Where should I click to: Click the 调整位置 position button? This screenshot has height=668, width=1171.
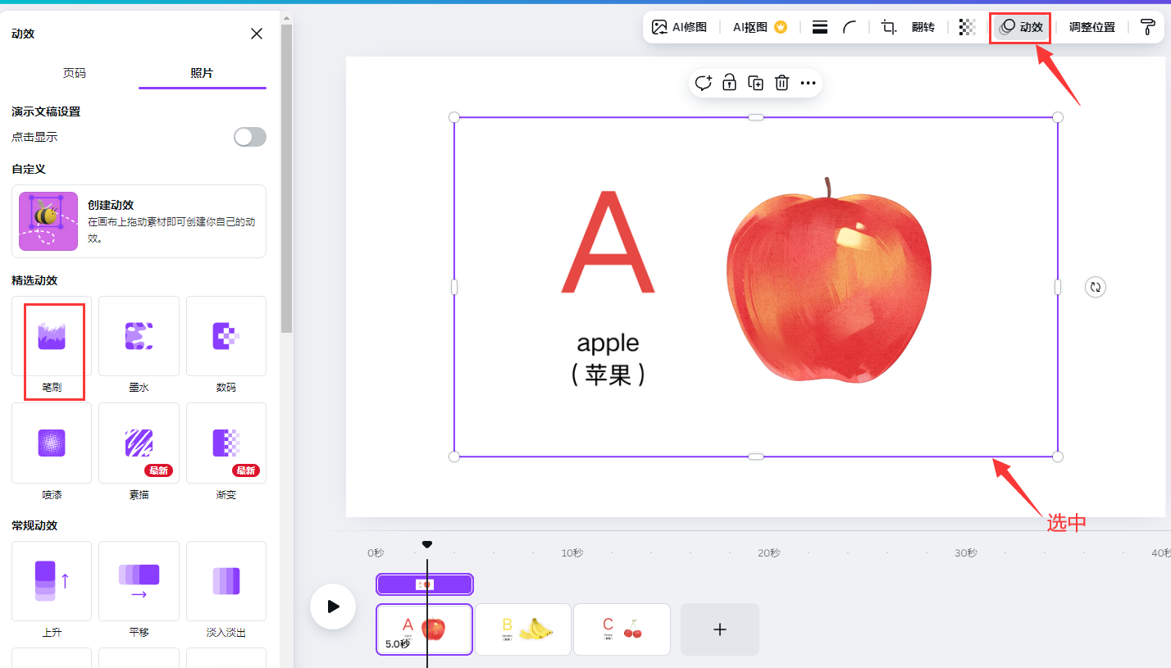pos(1091,27)
